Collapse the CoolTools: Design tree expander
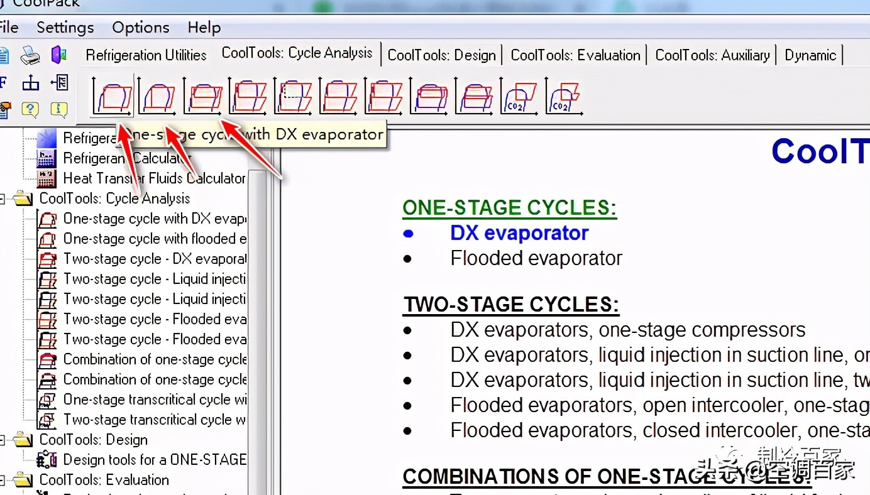 2,440
